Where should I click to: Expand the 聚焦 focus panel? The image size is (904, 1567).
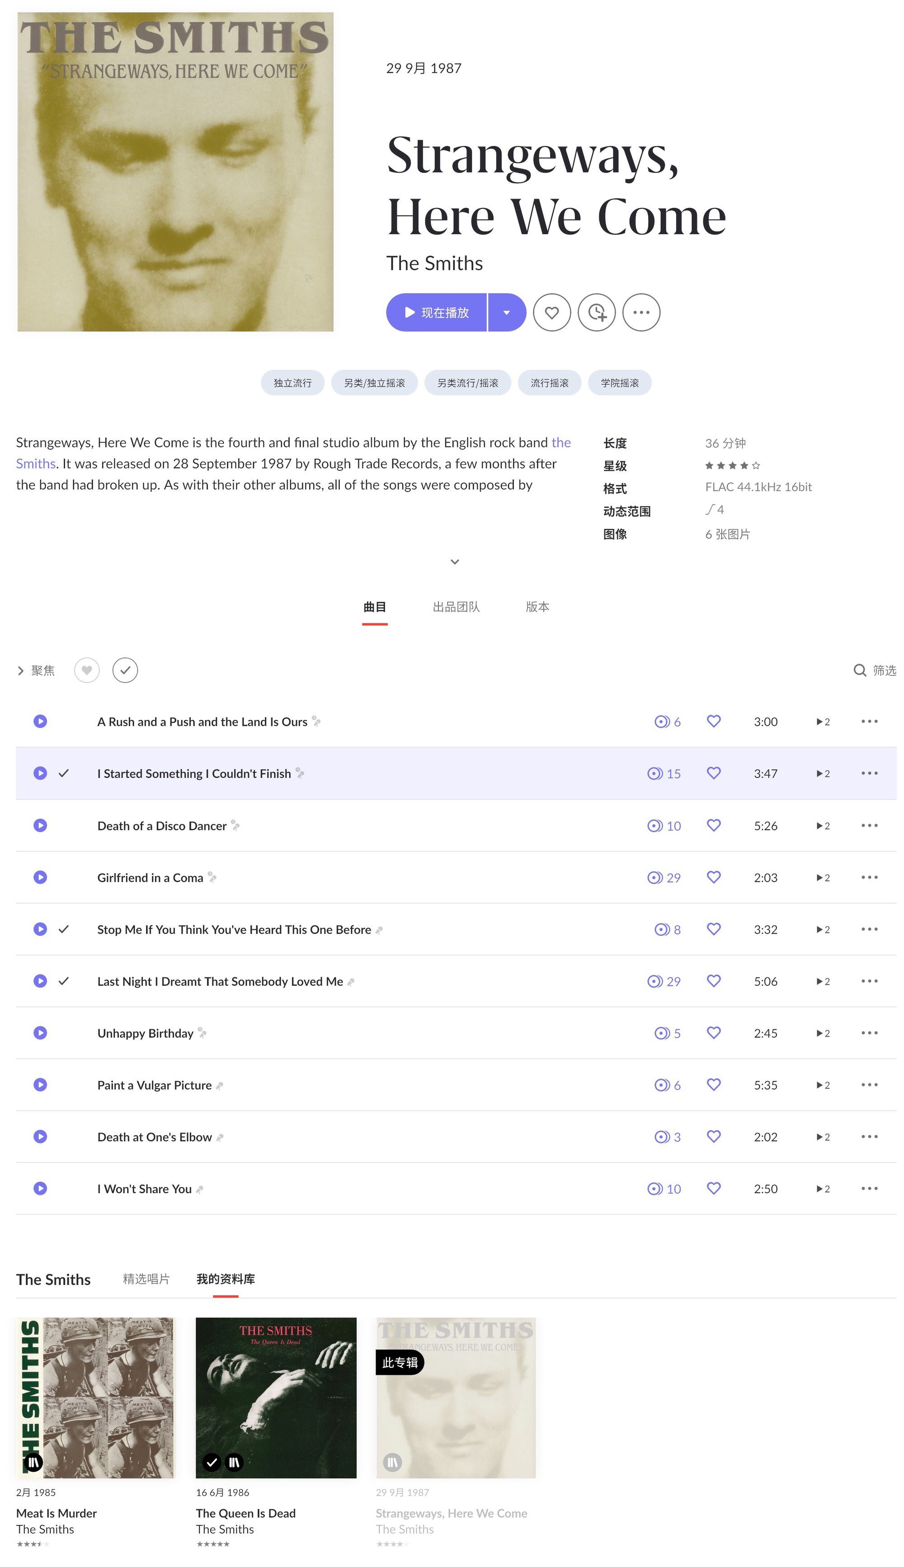[x=36, y=671]
